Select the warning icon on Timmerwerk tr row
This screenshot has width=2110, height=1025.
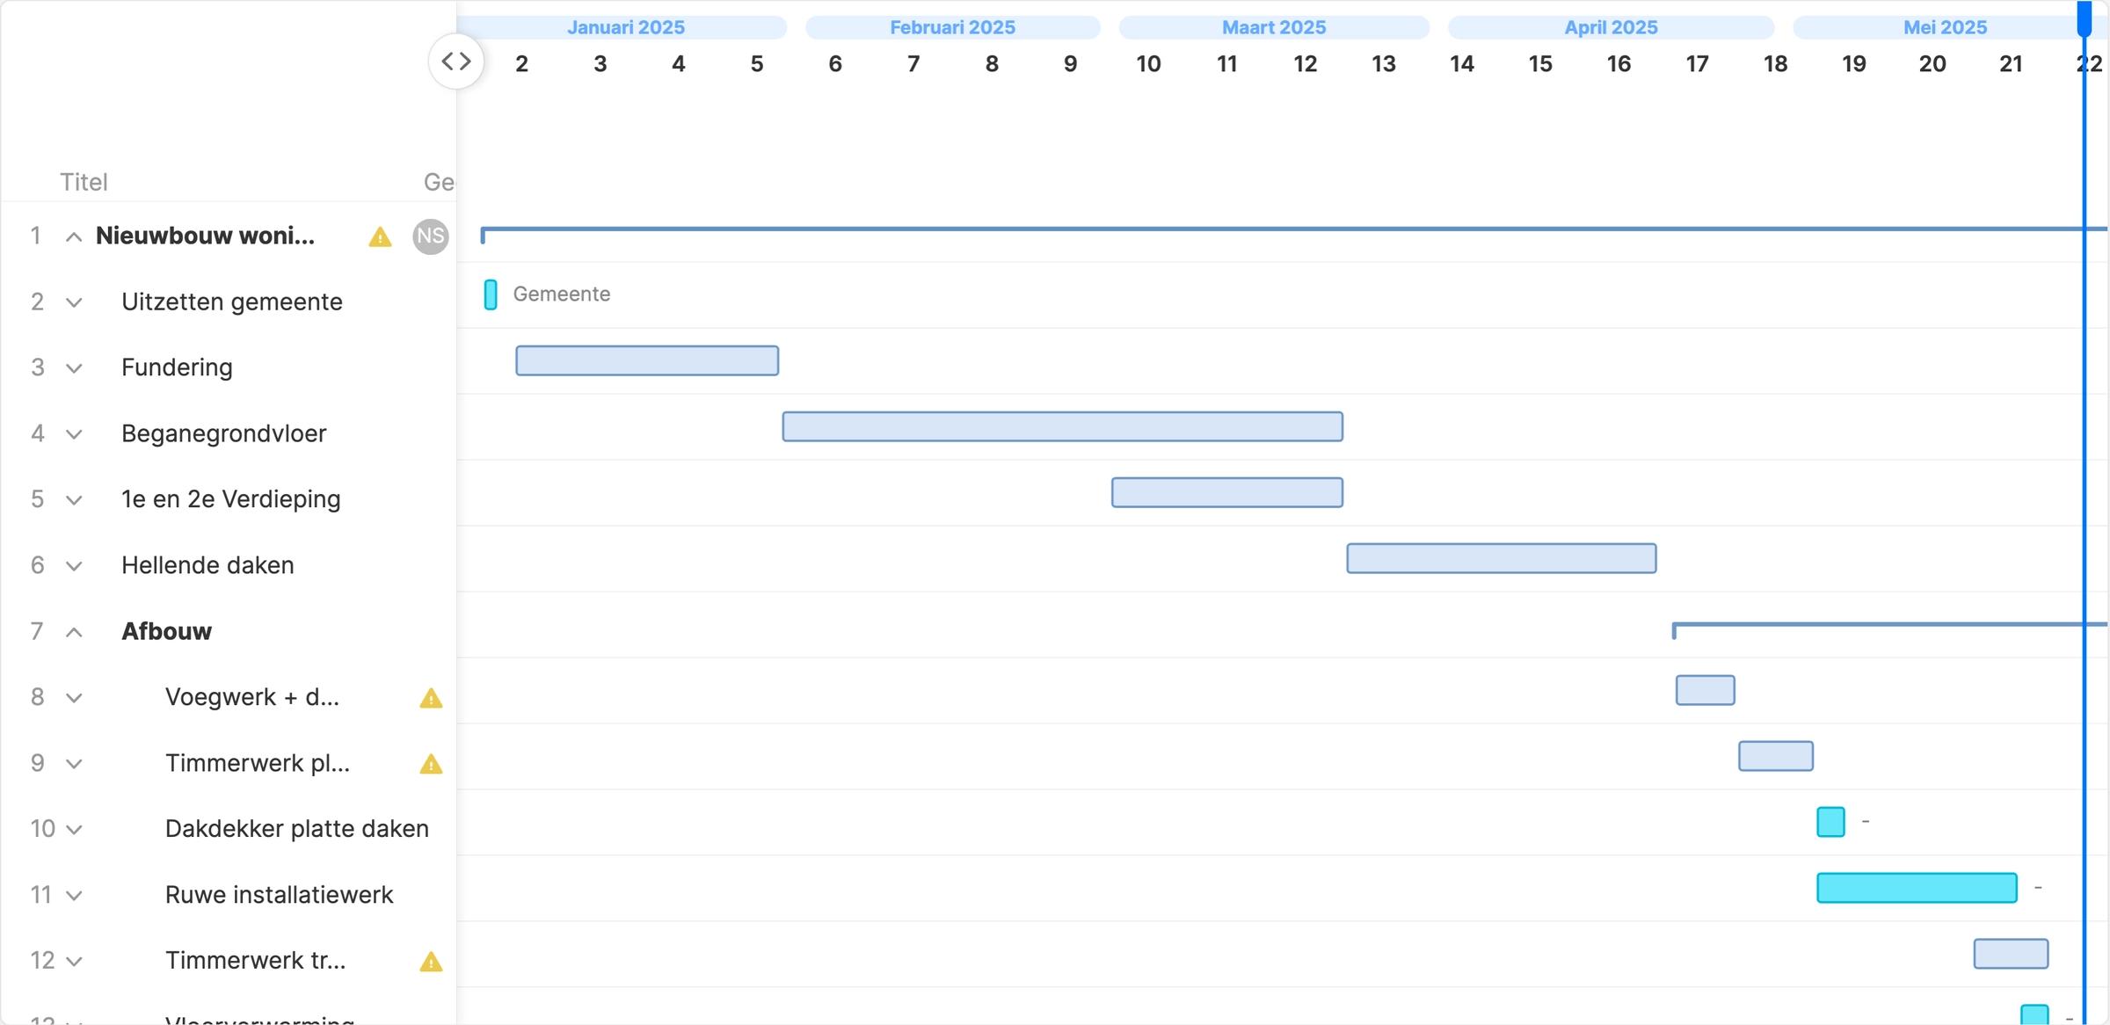coord(431,961)
